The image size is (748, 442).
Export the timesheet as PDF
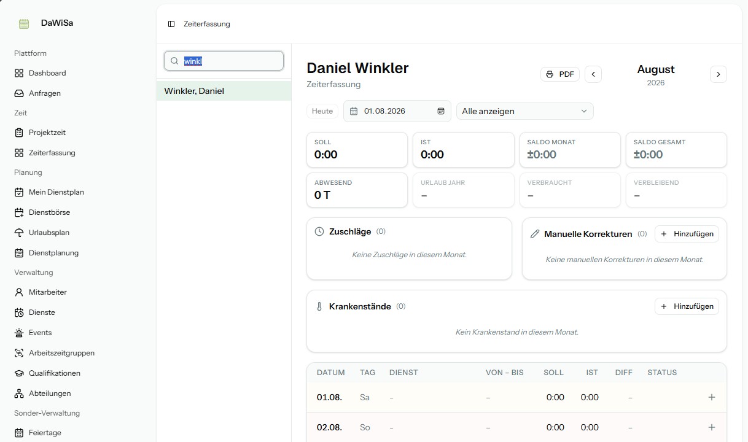click(x=559, y=74)
